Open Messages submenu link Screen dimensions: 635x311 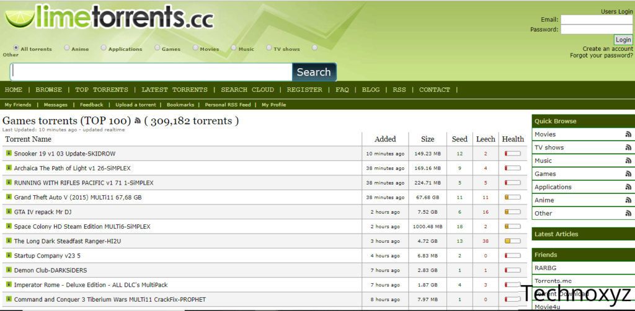tap(55, 105)
